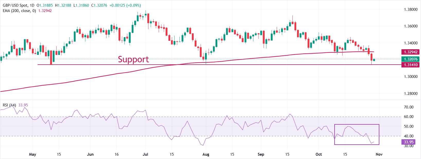This screenshot has height=159, width=421.
Task: Click the Oct label on time axis
Action: pyautogui.click(x=319, y=154)
